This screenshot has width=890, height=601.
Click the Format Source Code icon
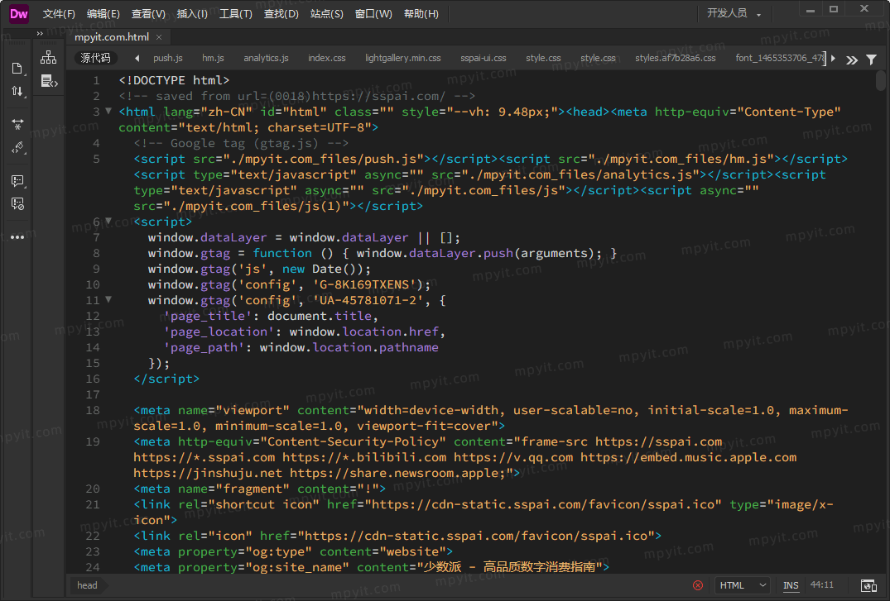click(x=17, y=148)
